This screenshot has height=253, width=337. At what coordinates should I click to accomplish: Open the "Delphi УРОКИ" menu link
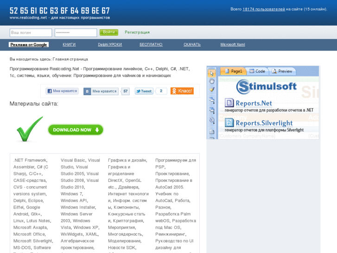tap(110, 45)
